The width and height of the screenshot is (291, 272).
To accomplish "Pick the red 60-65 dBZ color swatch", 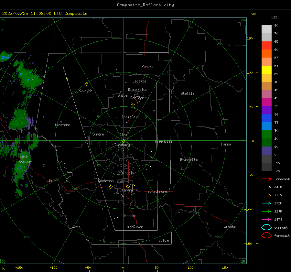I will pos(266,46).
